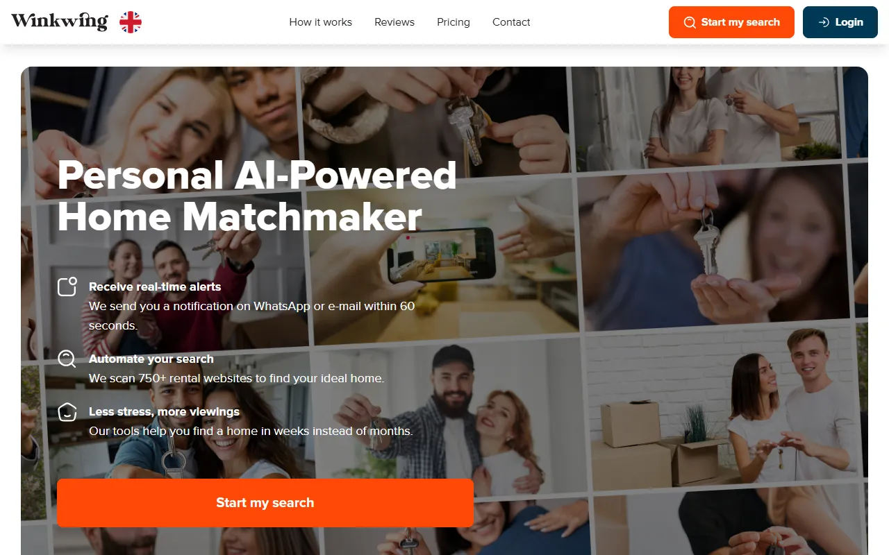The height and width of the screenshot is (555, 889).
Task: Click the magnifier icon in header search button
Action: coord(690,22)
